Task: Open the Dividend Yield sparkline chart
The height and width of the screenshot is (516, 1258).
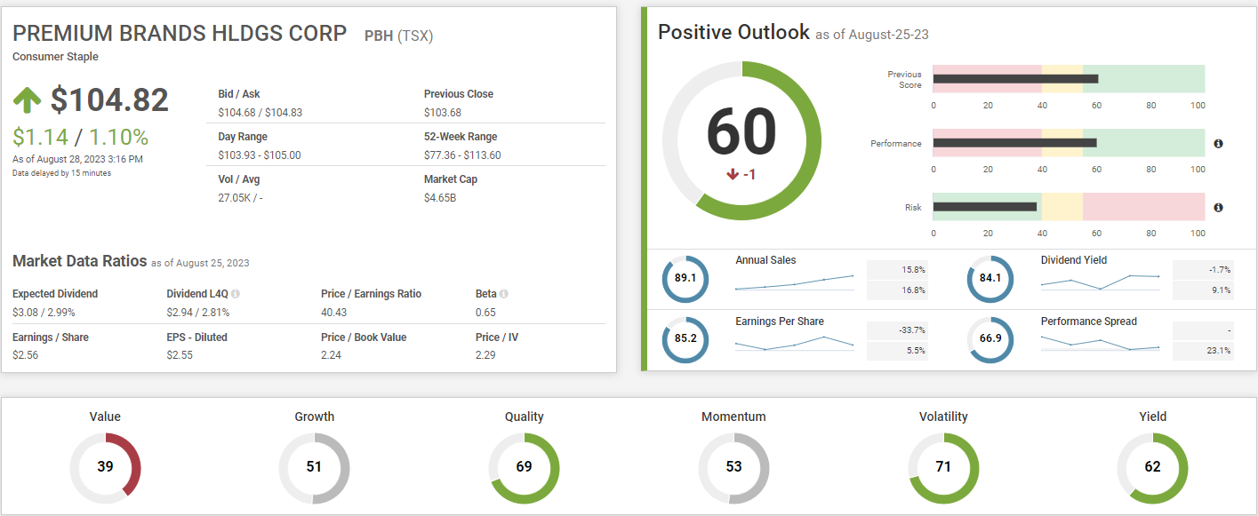Action: coord(1101,282)
